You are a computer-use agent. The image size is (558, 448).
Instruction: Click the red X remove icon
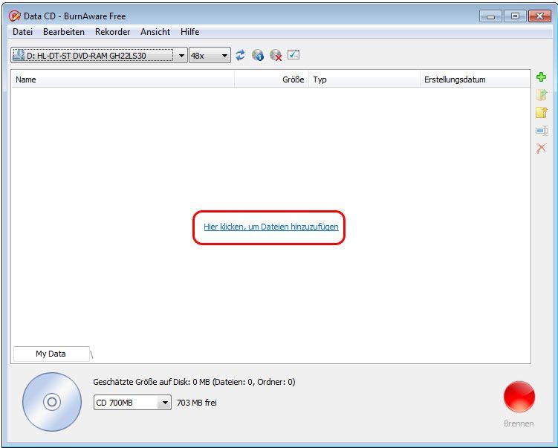(x=542, y=149)
